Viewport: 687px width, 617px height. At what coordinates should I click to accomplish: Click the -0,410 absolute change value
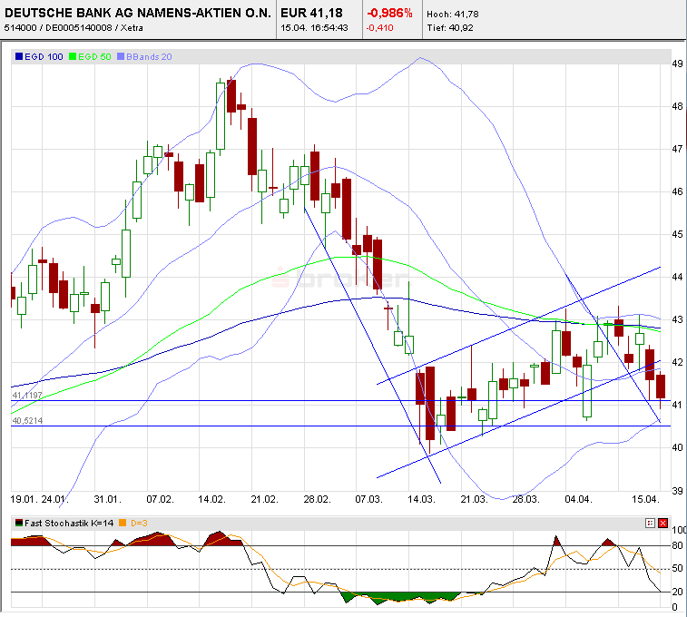(380, 27)
